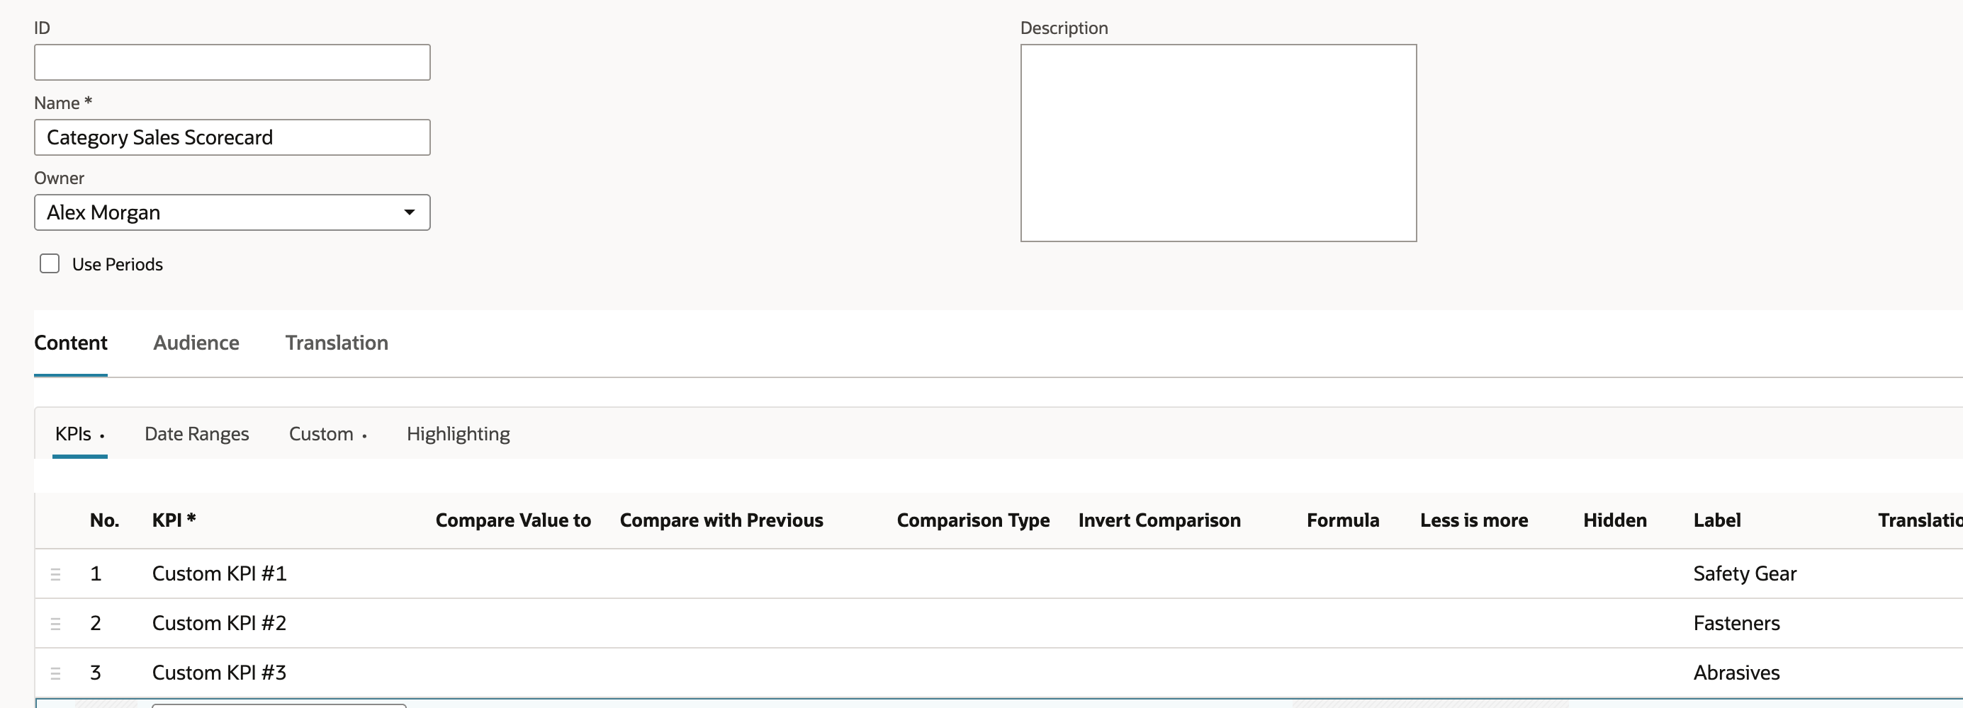Open the Owner dropdown showing Alex Morgan
The image size is (1963, 708).
coord(232,212)
